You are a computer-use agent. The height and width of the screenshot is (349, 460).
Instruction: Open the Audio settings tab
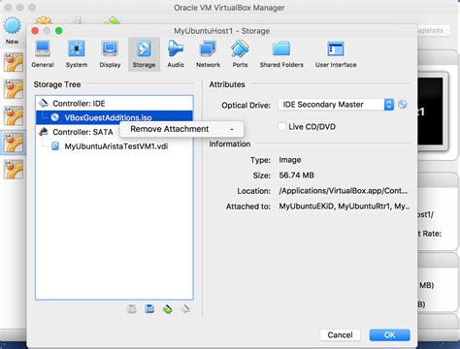click(176, 54)
